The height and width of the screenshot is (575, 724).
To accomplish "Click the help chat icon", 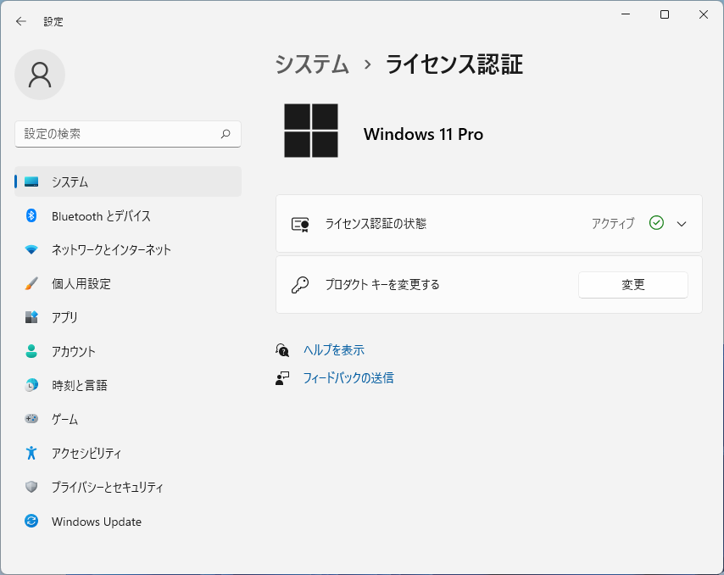I will coord(282,350).
